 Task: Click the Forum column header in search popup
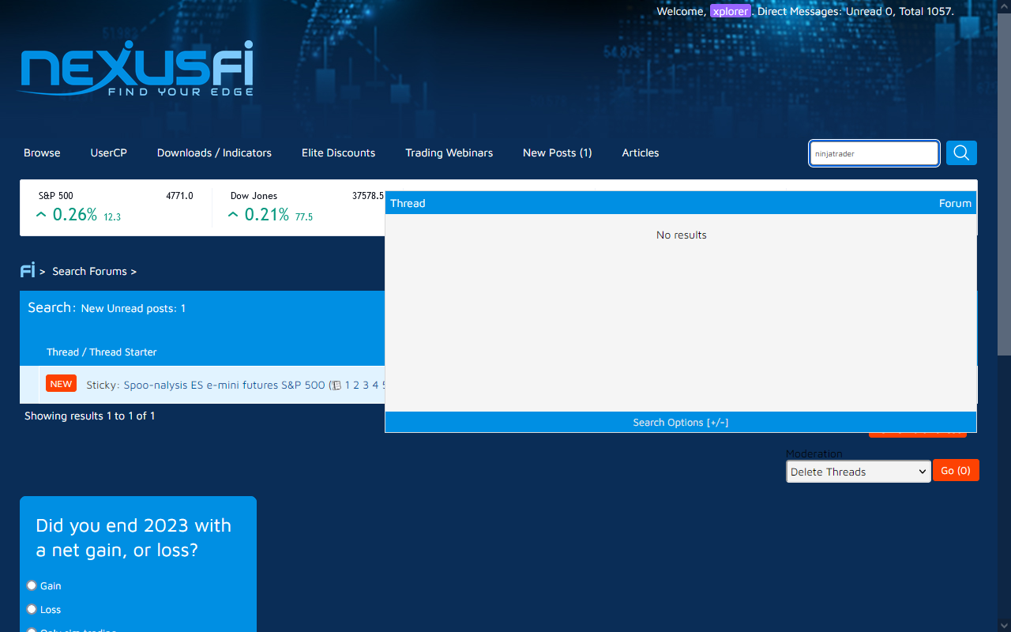(x=955, y=203)
